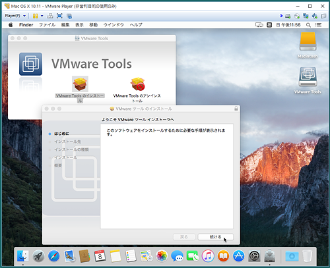Select インストール先 step in installer sidebar
Screen dimensions: 330x268
pyautogui.click(x=67, y=142)
